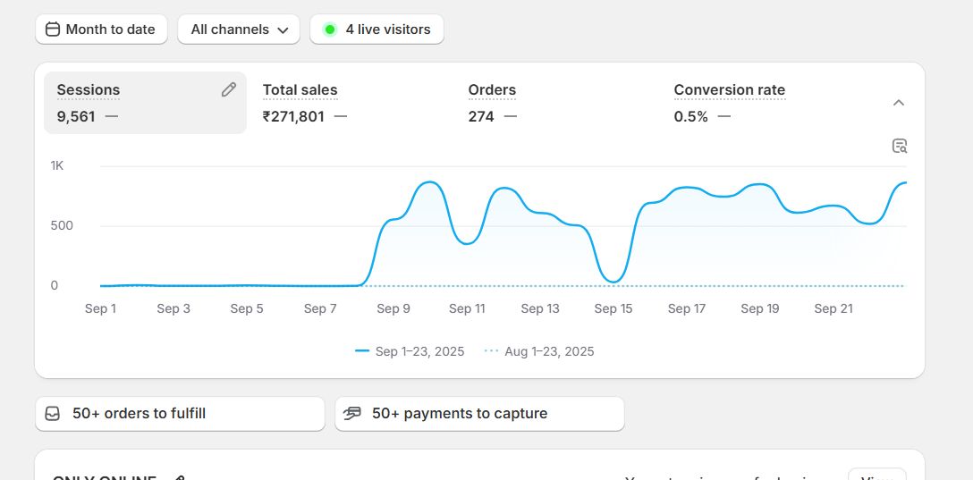This screenshot has height=480, width=973.
Task: Open the chart report view icon
Action: (x=900, y=146)
